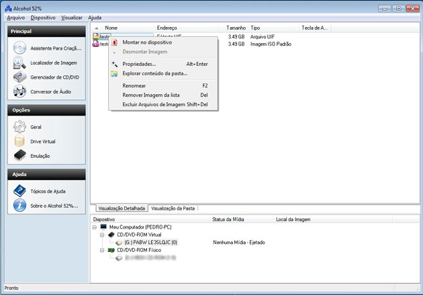This screenshot has width=423, height=295.
Task: Click the Localizador de Imagem icon
Action: tap(19, 62)
